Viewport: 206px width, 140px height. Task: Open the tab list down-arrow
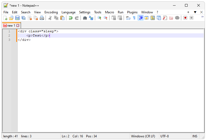coord(195,12)
